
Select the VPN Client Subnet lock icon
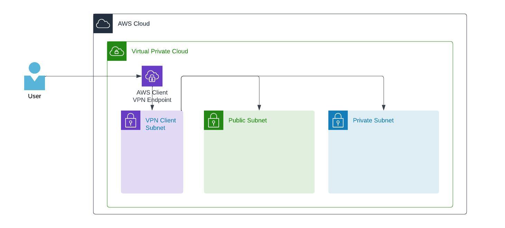pos(130,121)
